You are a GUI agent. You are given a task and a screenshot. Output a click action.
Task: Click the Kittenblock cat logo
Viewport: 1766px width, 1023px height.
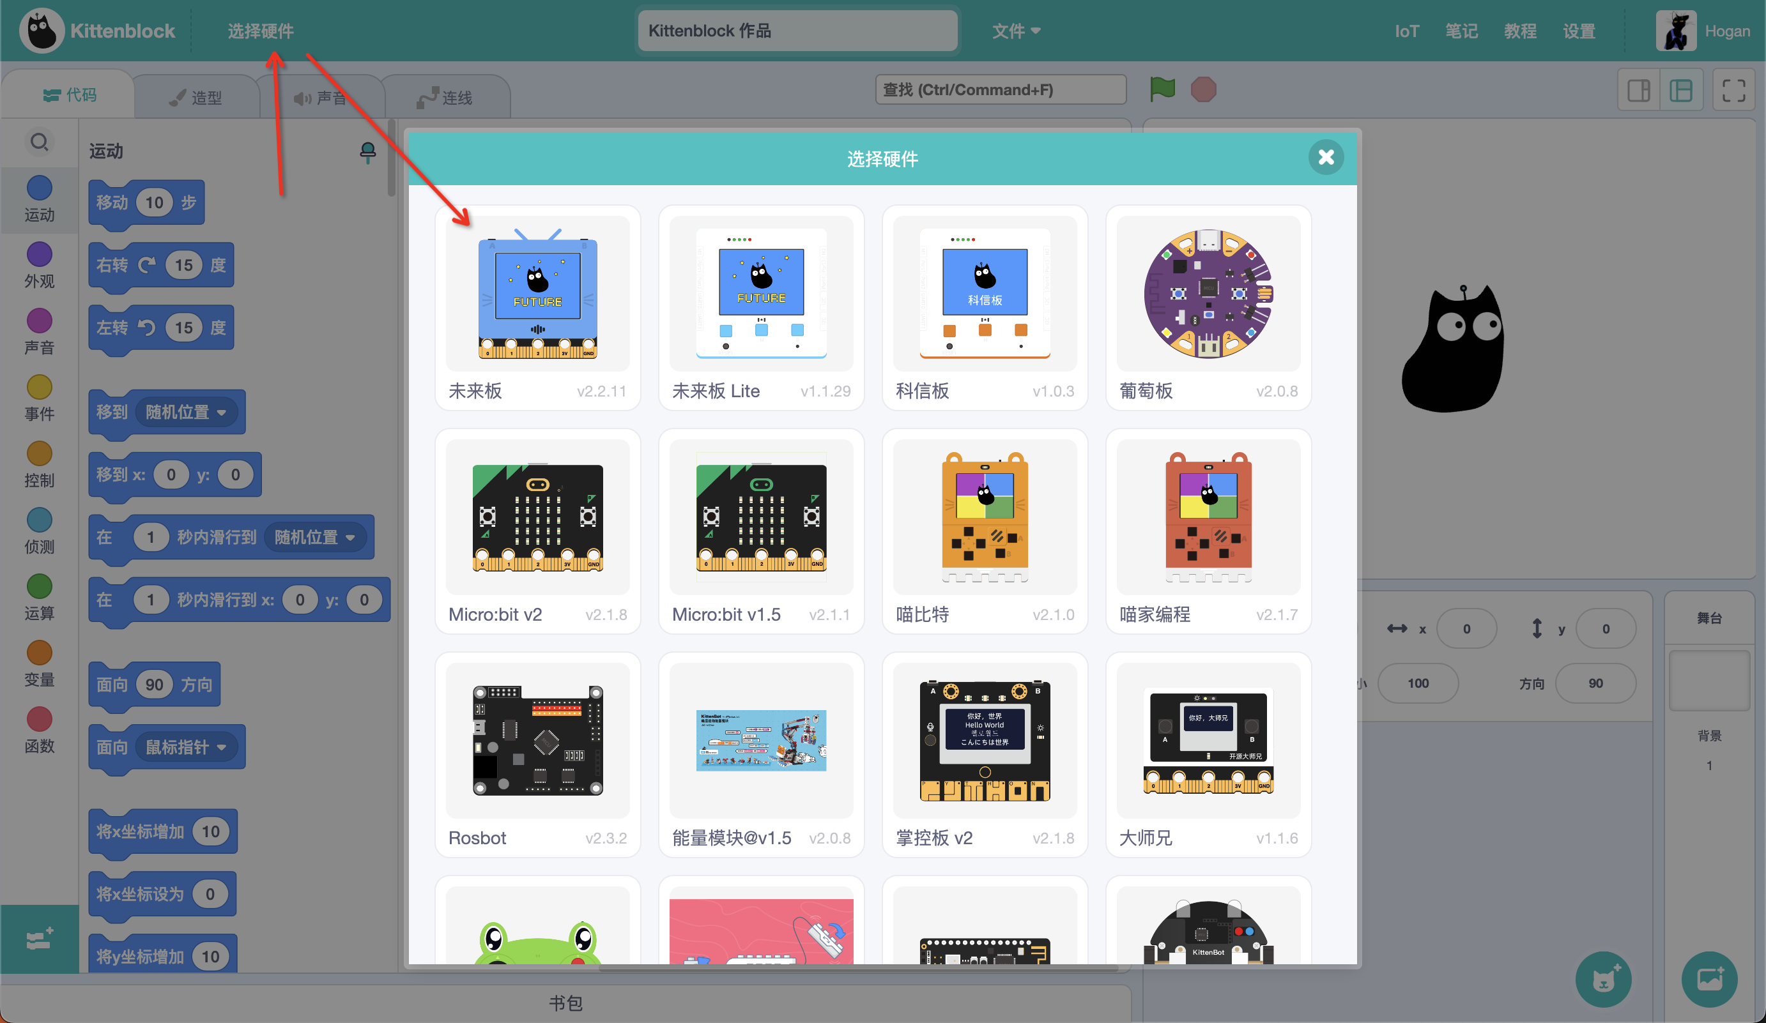tap(42, 31)
